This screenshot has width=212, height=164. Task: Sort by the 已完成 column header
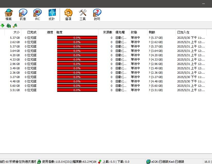(30, 32)
